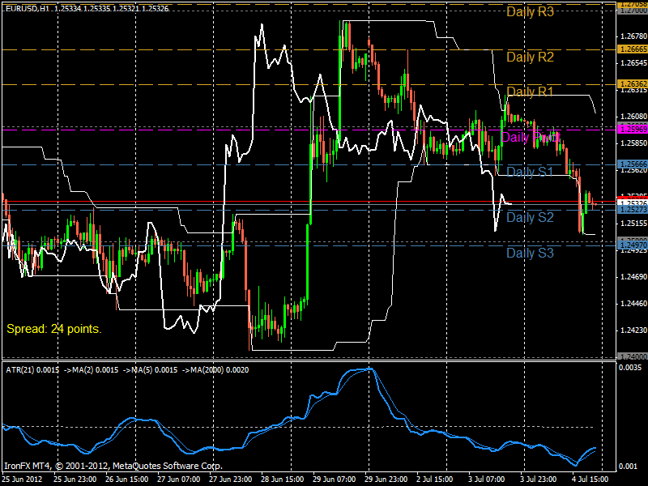Click the yellow Spread: 24 points text
This screenshot has height=486, width=648.
(53, 329)
